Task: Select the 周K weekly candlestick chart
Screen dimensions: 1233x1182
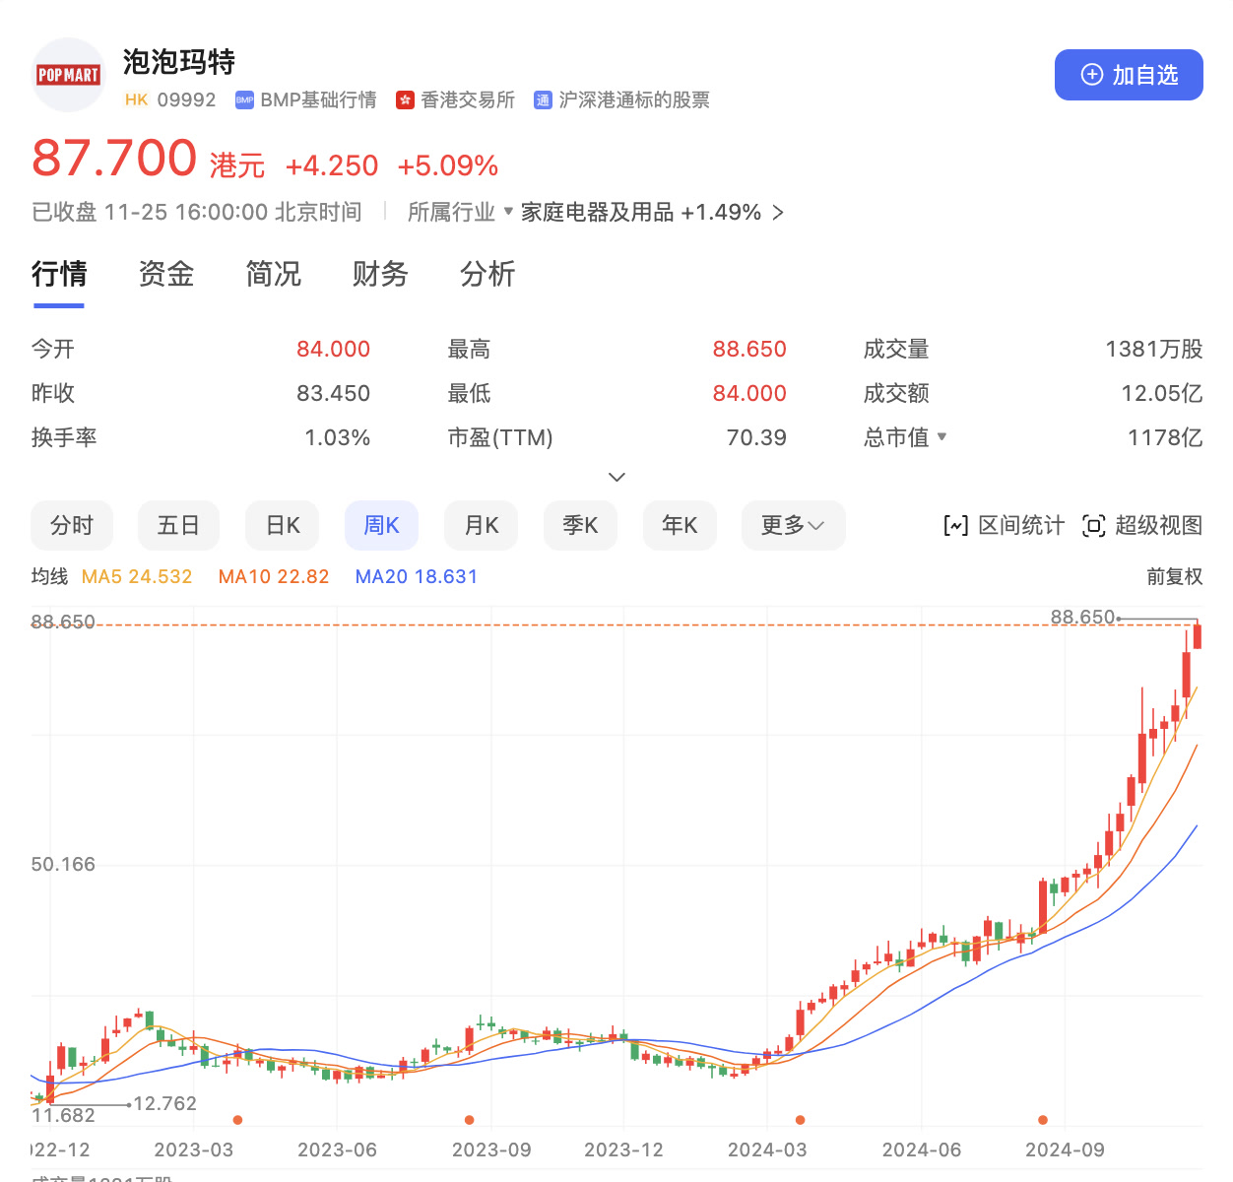Action: pos(382,526)
